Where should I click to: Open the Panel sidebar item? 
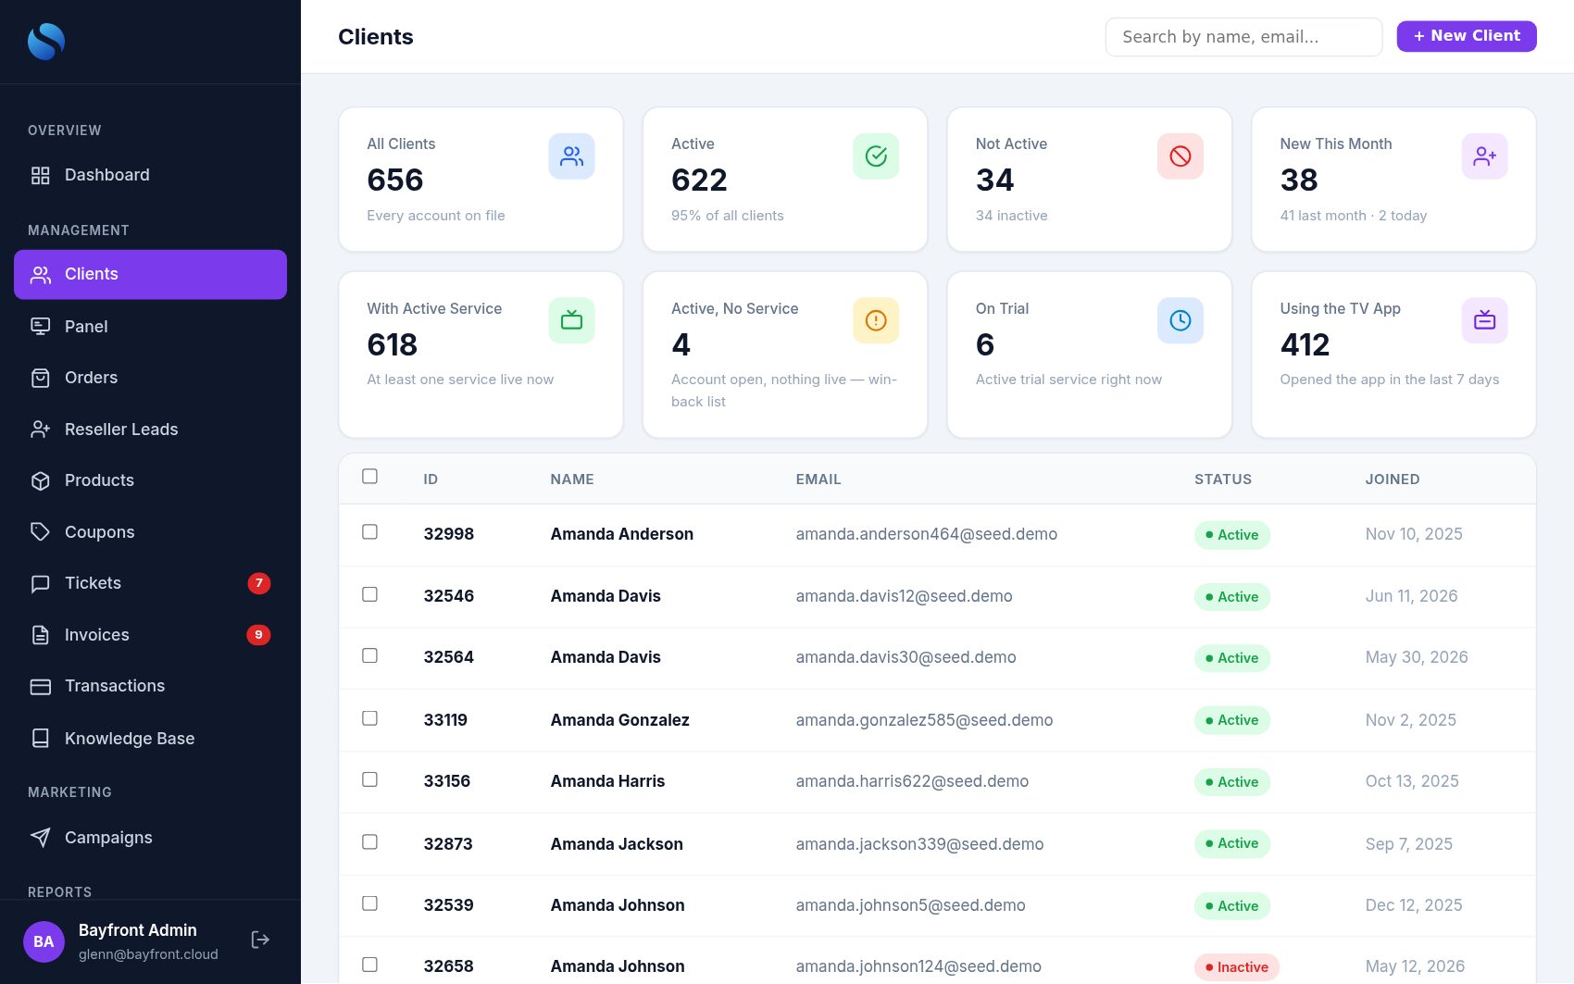point(150,326)
